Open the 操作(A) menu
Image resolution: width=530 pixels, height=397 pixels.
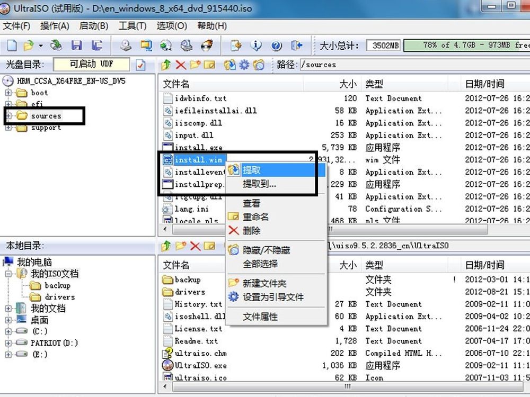pyautogui.click(x=55, y=26)
